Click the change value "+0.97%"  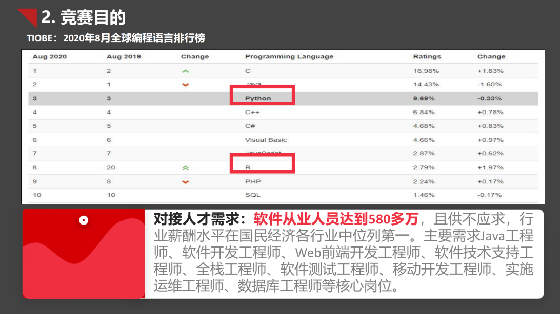pos(490,140)
